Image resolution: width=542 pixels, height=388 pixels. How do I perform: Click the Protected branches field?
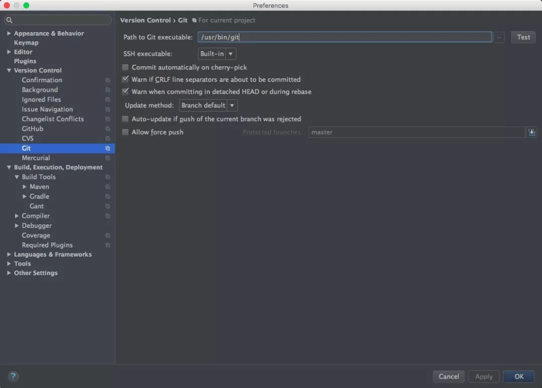pos(417,132)
